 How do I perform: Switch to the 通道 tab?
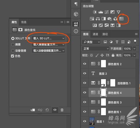coord(95,34)
